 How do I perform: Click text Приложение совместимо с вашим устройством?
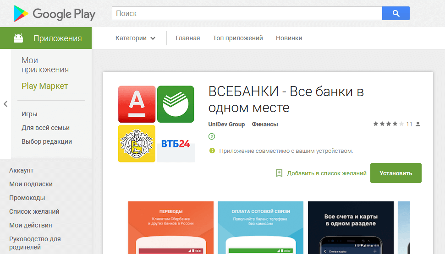pyautogui.click(x=286, y=151)
